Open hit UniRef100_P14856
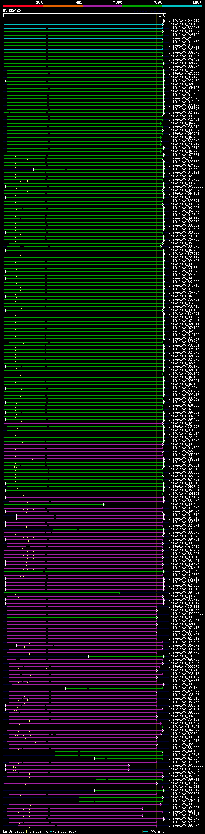Screen dimensions: 205x834 tap(184, 39)
